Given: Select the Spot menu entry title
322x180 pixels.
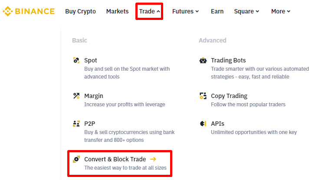Looking at the screenshot, I should (x=91, y=60).
